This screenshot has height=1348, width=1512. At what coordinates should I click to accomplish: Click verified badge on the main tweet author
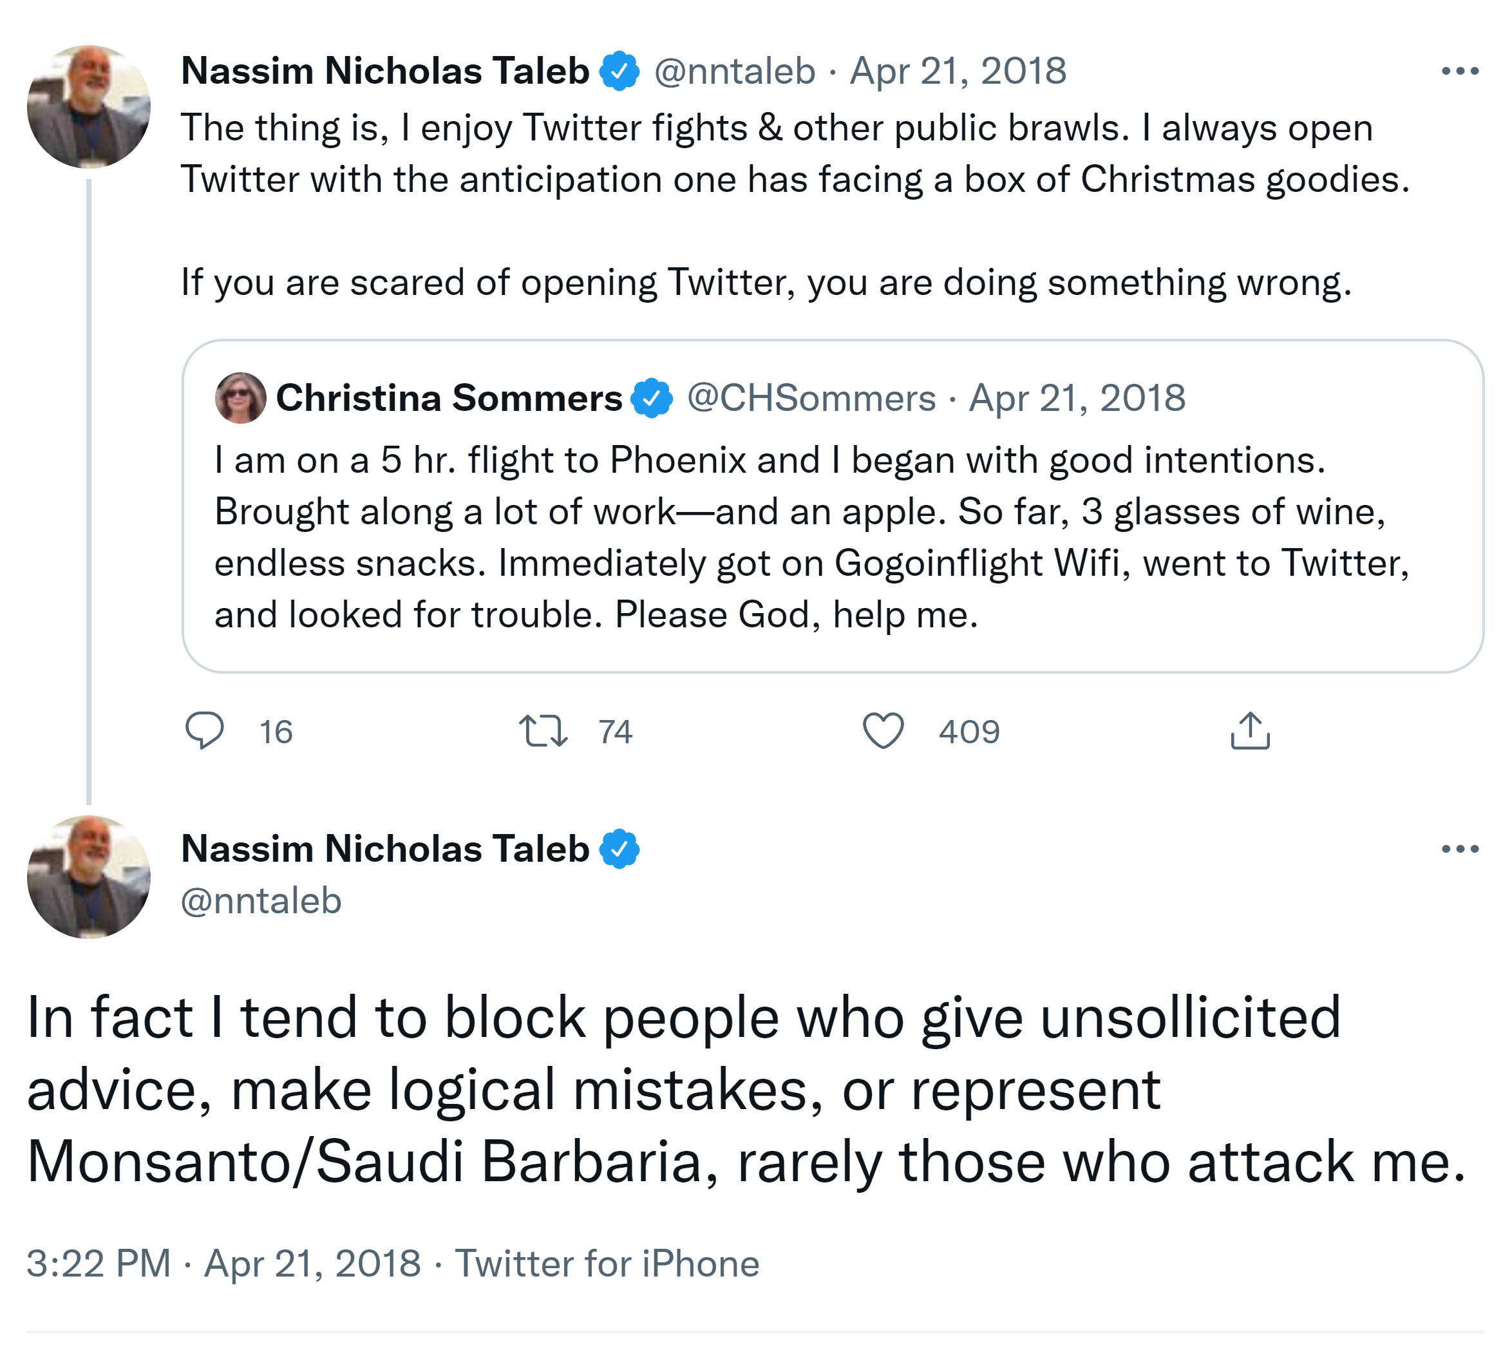coord(619,849)
